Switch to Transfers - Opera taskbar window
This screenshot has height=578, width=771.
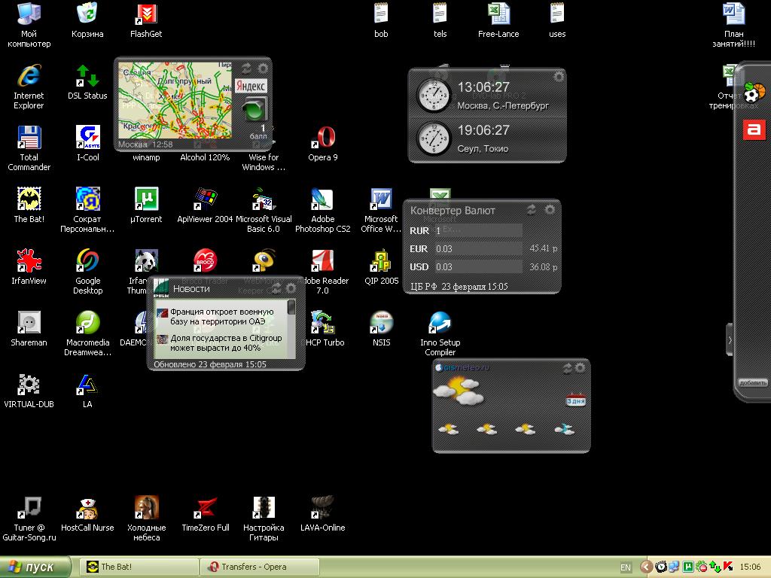pos(259,565)
